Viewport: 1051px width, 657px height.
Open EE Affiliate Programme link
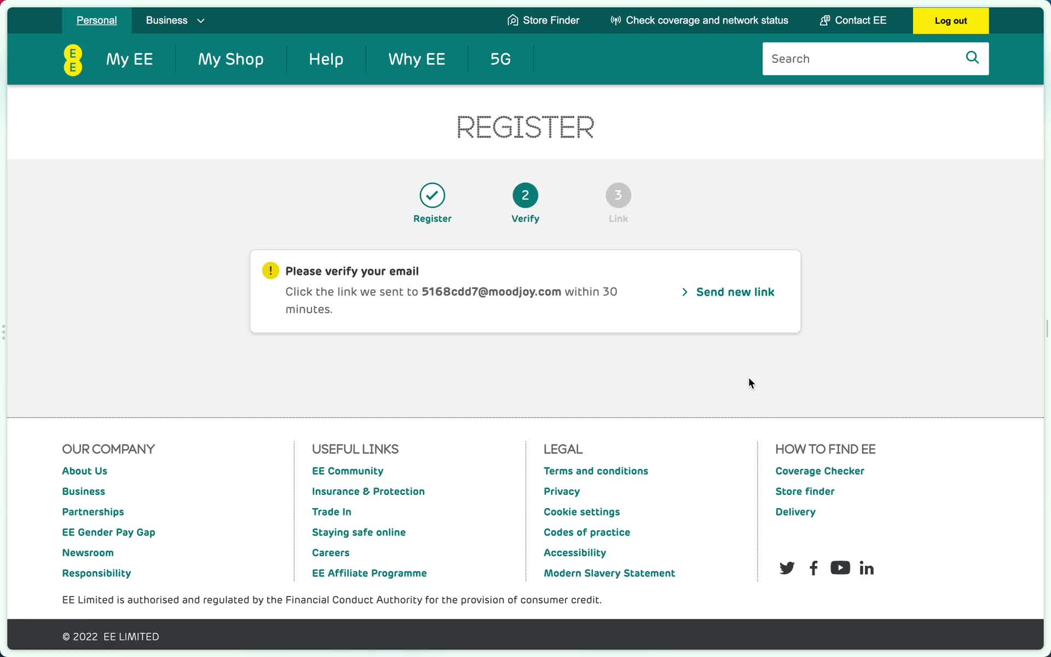pos(369,573)
